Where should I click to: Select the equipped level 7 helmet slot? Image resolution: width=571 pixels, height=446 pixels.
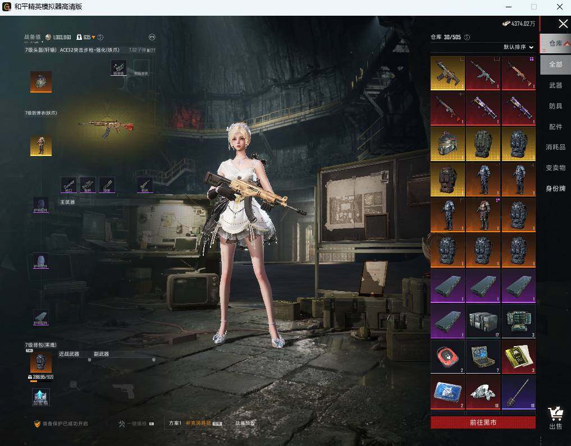tap(41, 82)
